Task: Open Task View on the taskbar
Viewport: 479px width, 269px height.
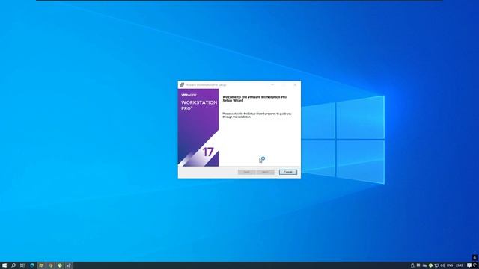Action: click(22, 265)
